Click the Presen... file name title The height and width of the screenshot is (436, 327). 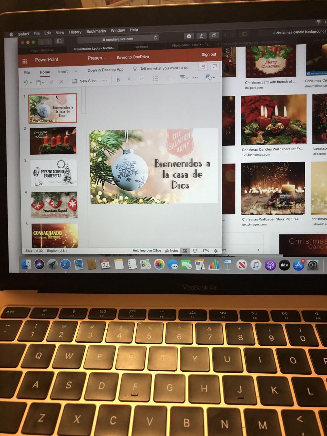click(97, 58)
